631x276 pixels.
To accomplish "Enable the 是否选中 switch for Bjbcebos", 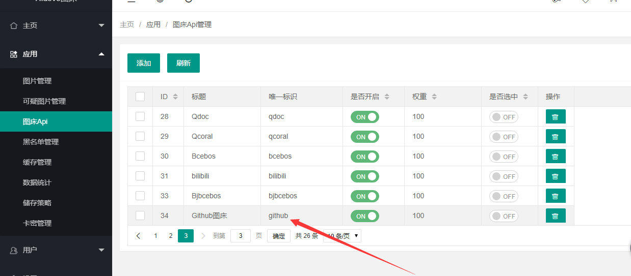I will 504,196.
